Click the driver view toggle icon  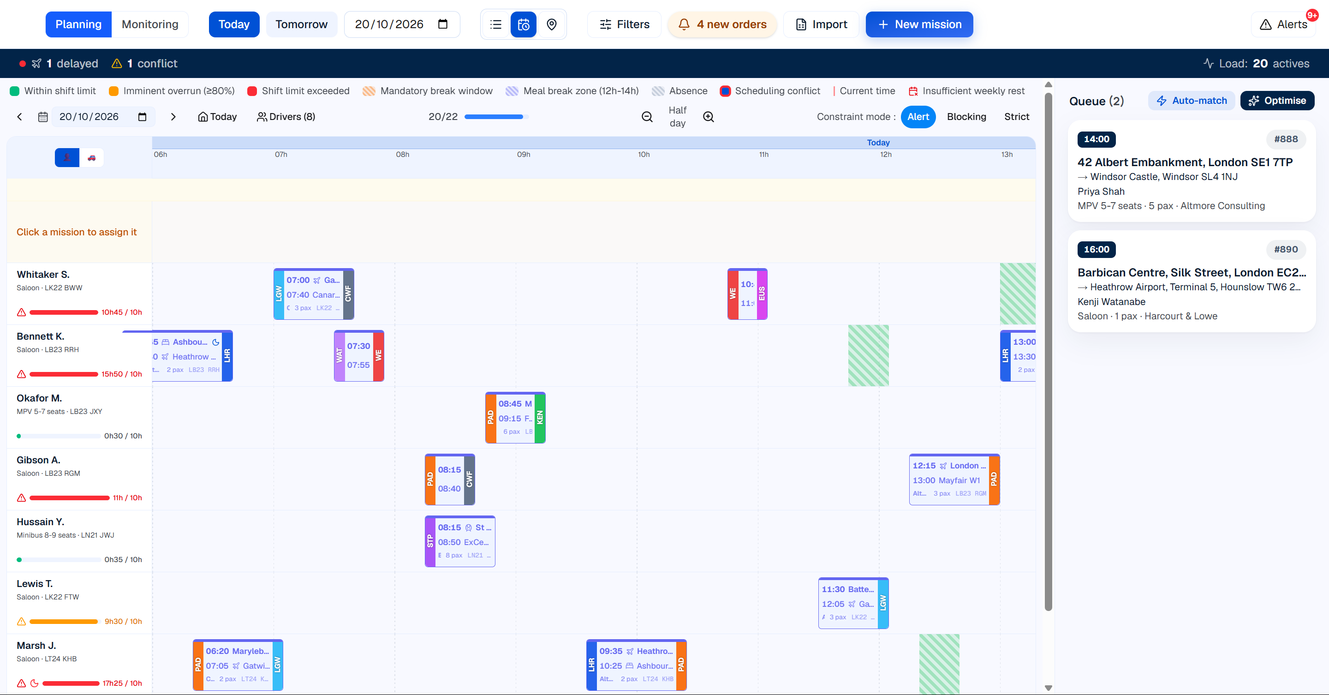click(67, 157)
